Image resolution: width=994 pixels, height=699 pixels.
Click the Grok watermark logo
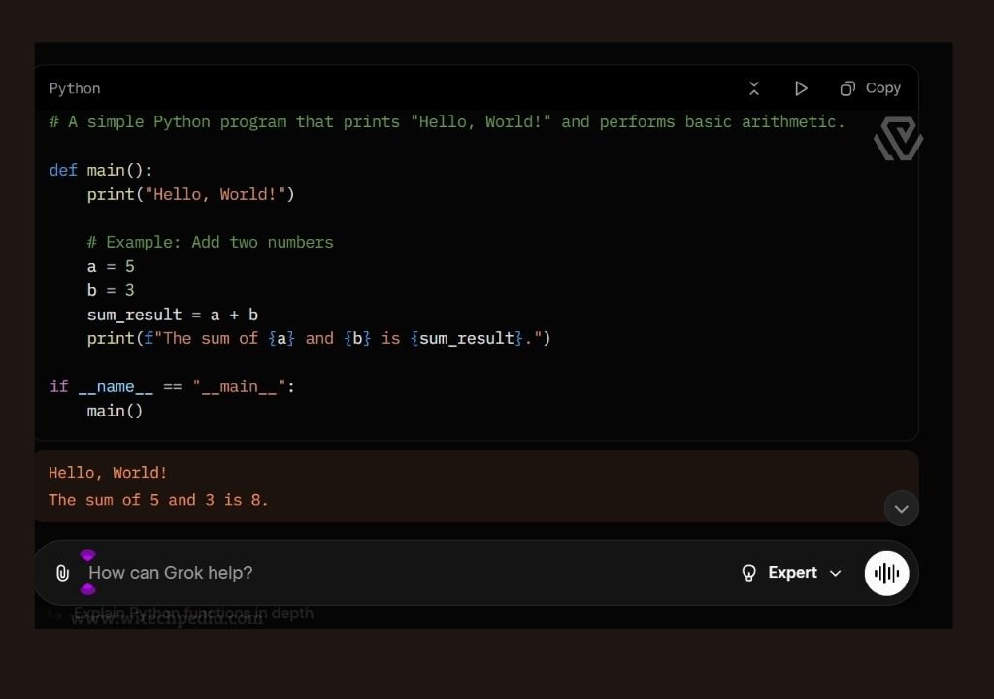point(898,139)
